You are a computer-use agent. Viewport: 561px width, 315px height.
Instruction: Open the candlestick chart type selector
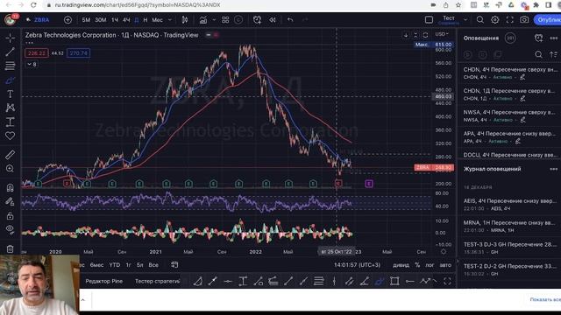point(185,20)
